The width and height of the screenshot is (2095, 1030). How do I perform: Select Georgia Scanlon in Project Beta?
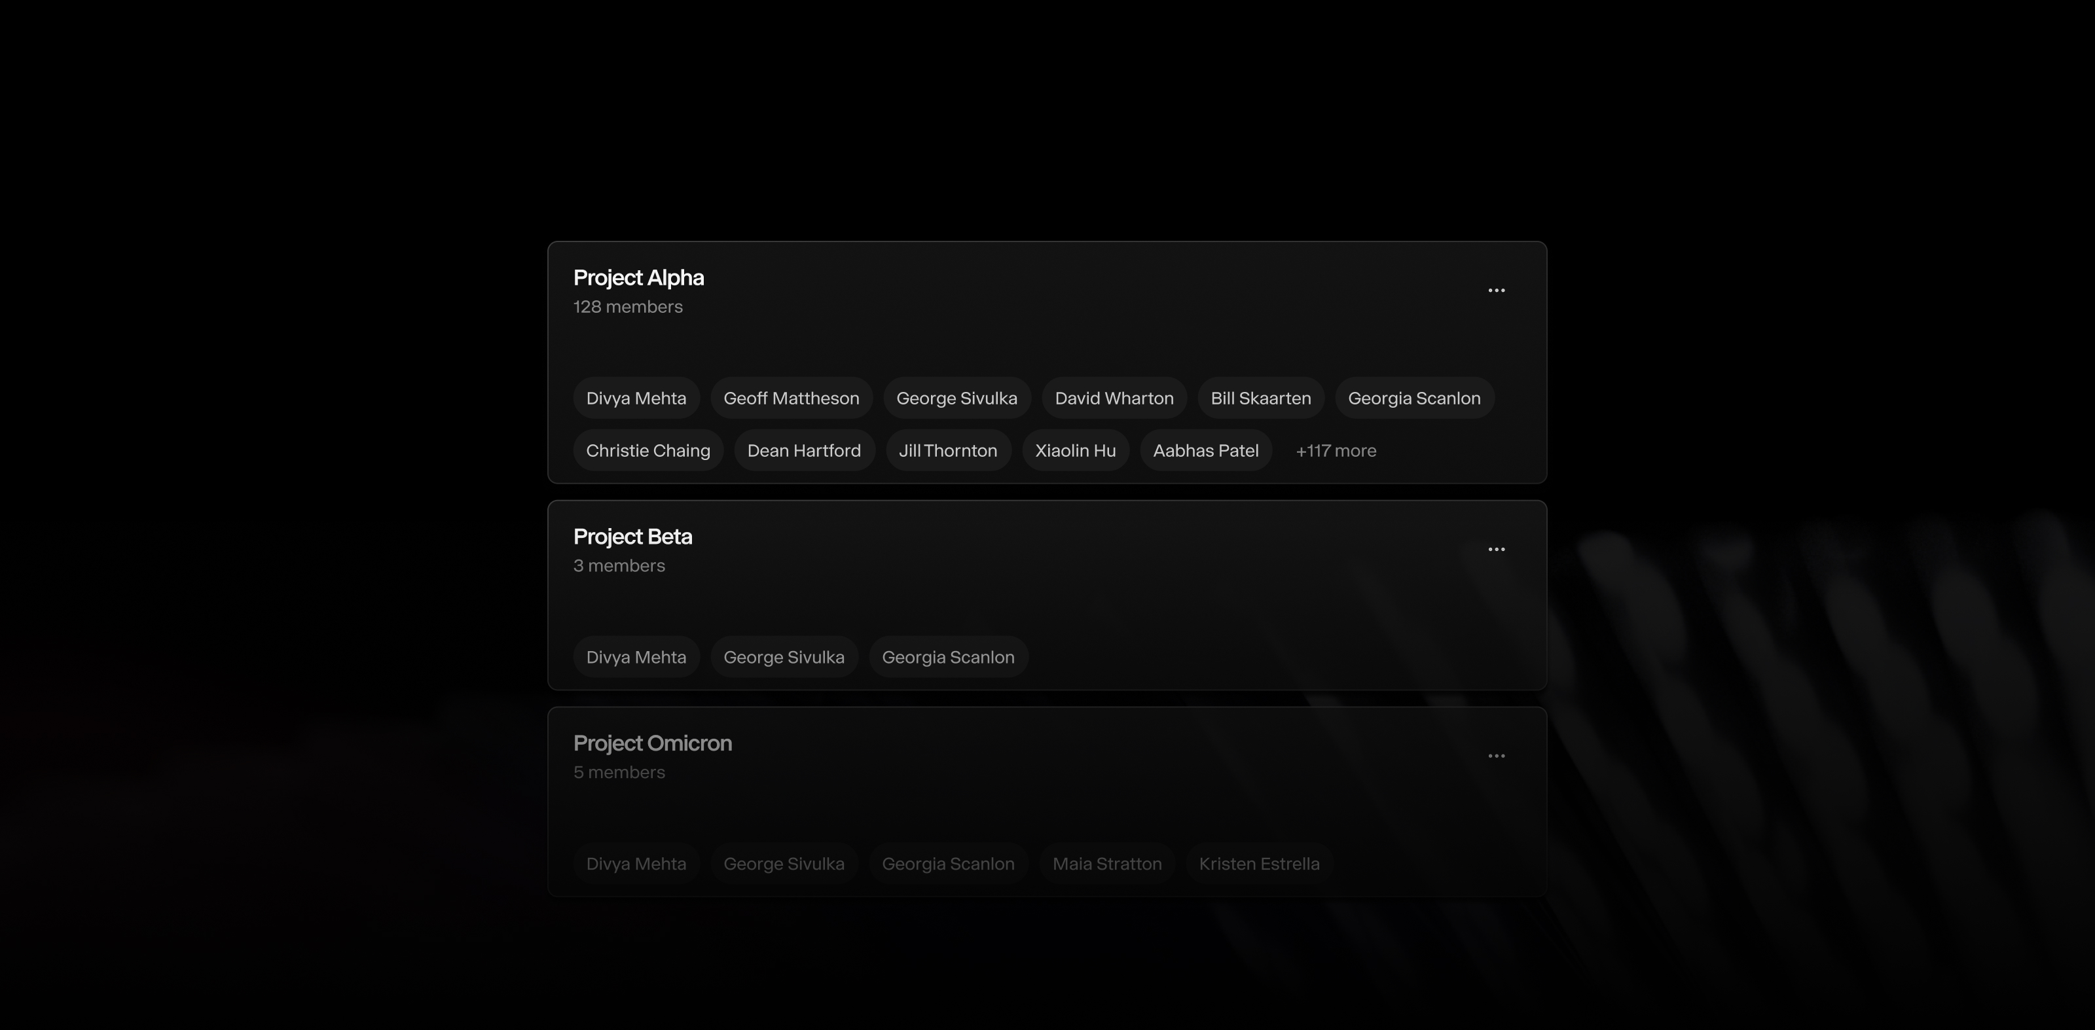948,657
